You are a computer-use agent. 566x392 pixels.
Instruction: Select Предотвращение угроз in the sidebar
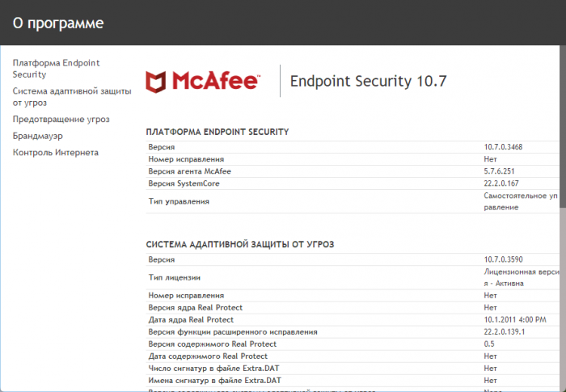pyautogui.click(x=61, y=120)
